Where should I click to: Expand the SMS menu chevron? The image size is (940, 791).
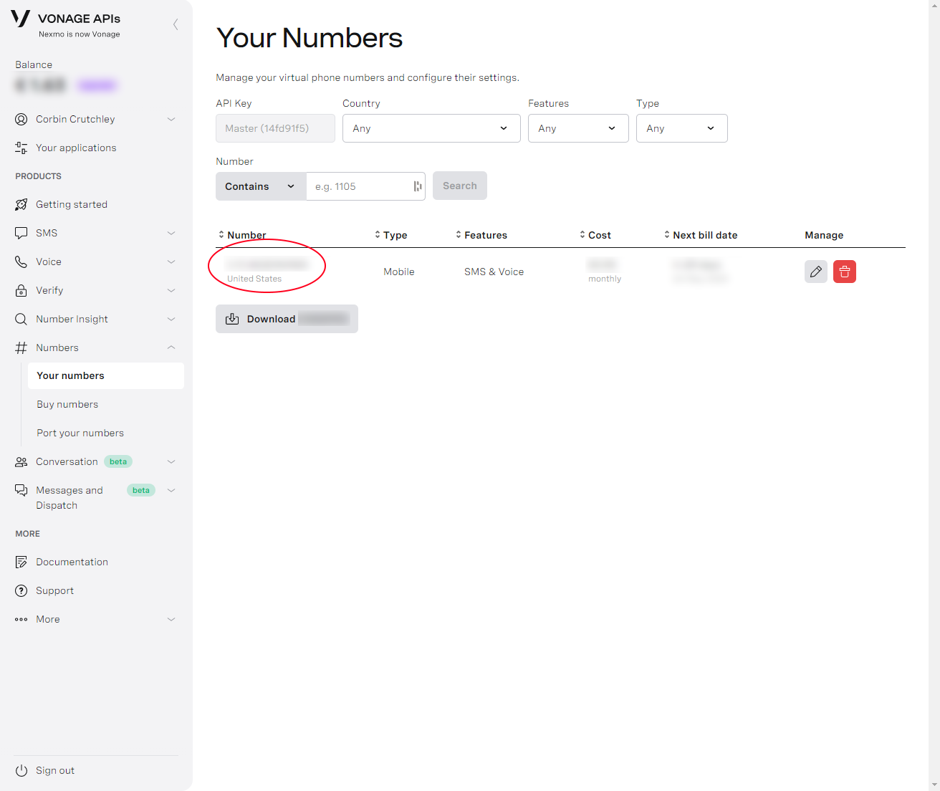171,233
